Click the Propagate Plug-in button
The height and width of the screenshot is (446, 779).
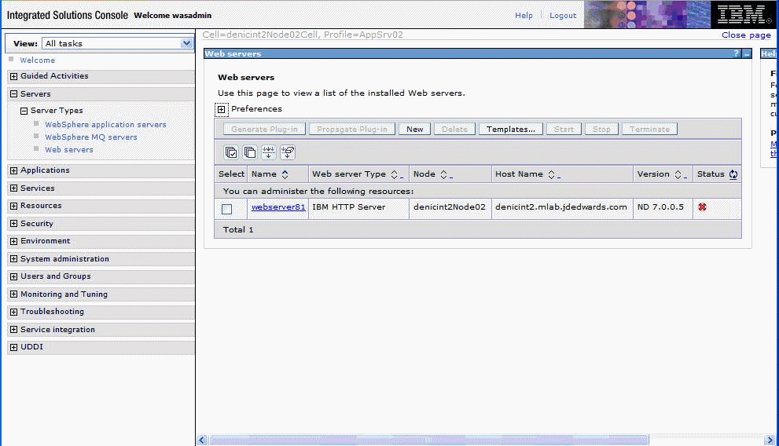tap(351, 129)
